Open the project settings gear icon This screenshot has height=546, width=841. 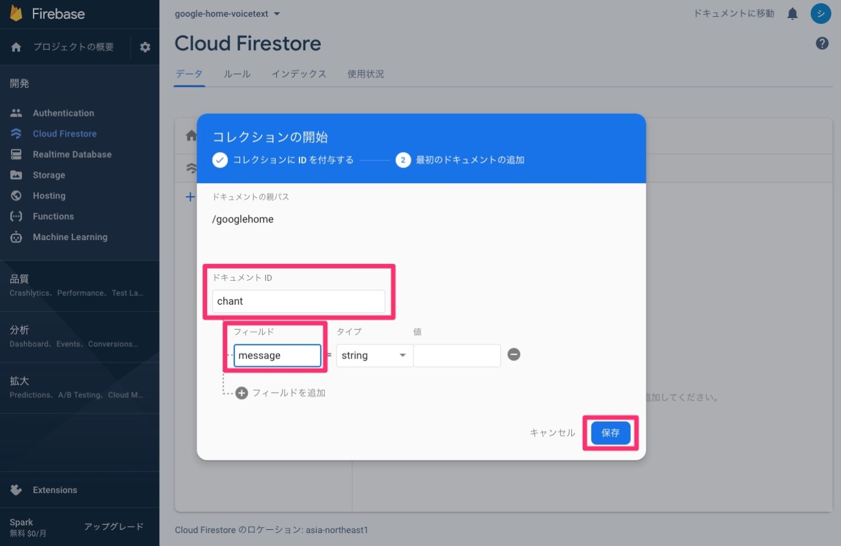145,47
